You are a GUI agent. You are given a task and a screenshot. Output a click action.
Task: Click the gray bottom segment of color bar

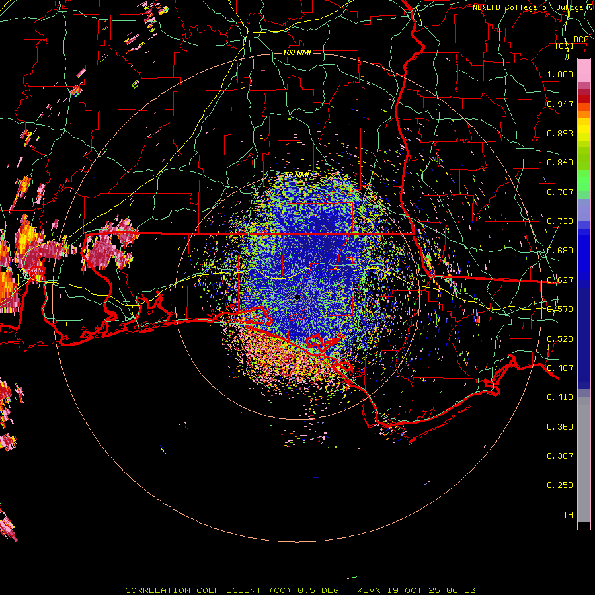pyautogui.click(x=584, y=459)
